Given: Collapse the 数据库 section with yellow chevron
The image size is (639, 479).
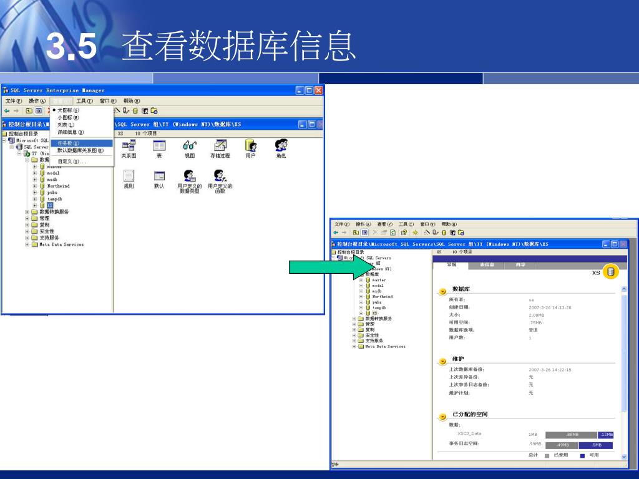Looking at the screenshot, I should pyautogui.click(x=442, y=292).
